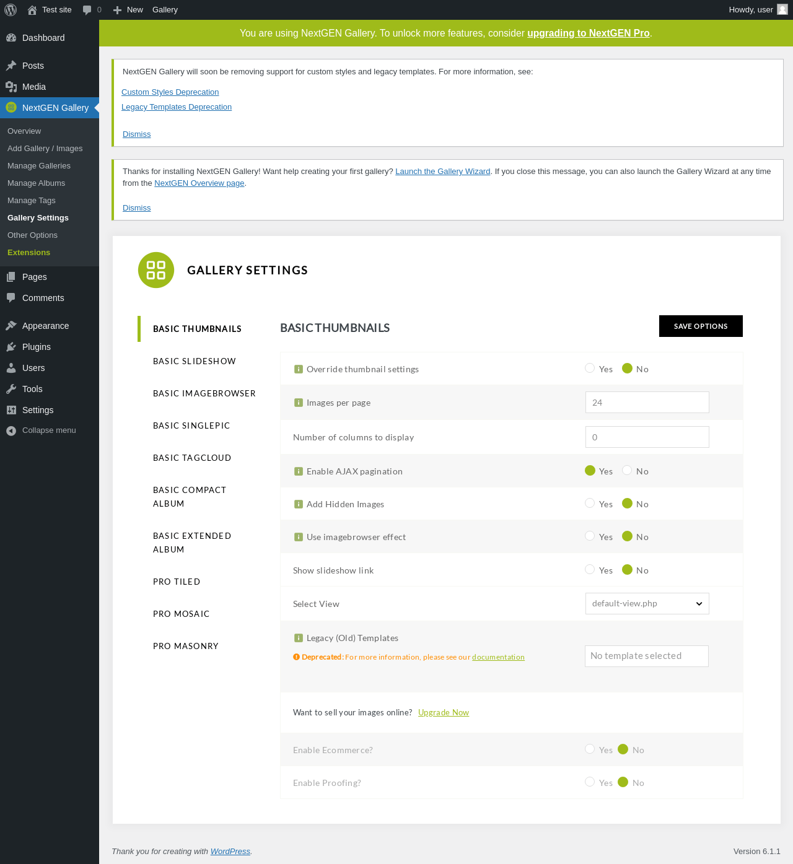This screenshot has height=864, width=793.
Task: Collapse menu using the arrow icon
Action: 11,430
